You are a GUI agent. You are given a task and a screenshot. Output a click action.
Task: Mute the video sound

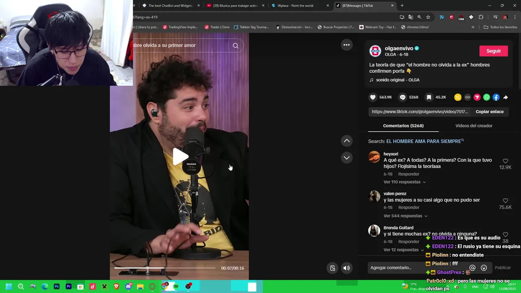click(346, 268)
